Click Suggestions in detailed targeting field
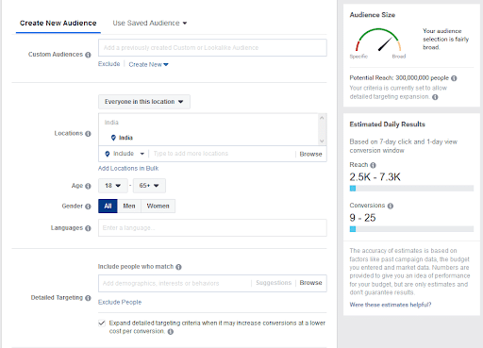The image size is (483, 348). click(x=274, y=283)
